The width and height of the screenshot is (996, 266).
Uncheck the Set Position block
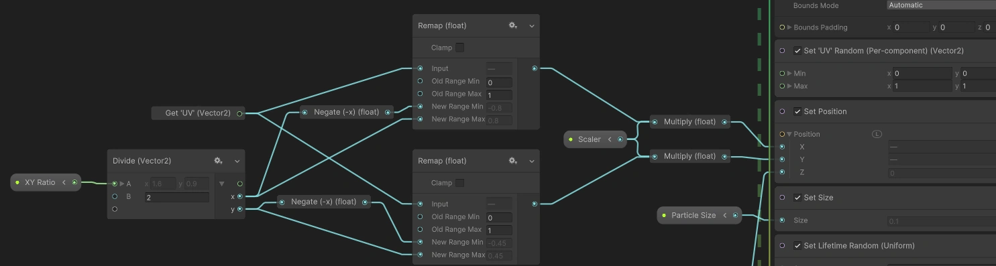(797, 111)
